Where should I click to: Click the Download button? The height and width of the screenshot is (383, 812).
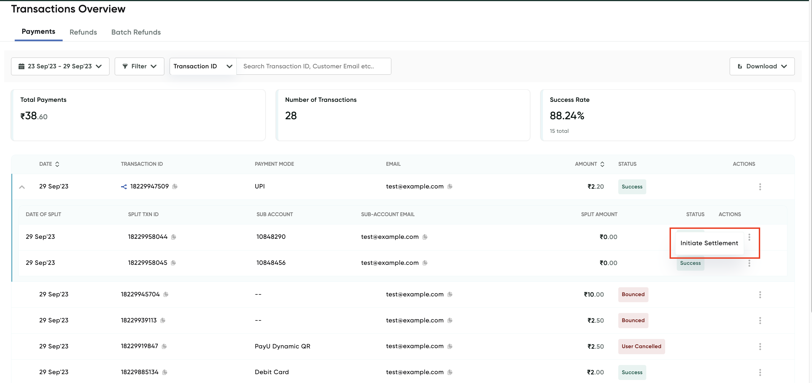pyautogui.click(x=762, y=66)
